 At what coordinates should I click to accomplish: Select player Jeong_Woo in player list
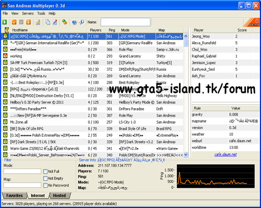[x=226, y=36]
